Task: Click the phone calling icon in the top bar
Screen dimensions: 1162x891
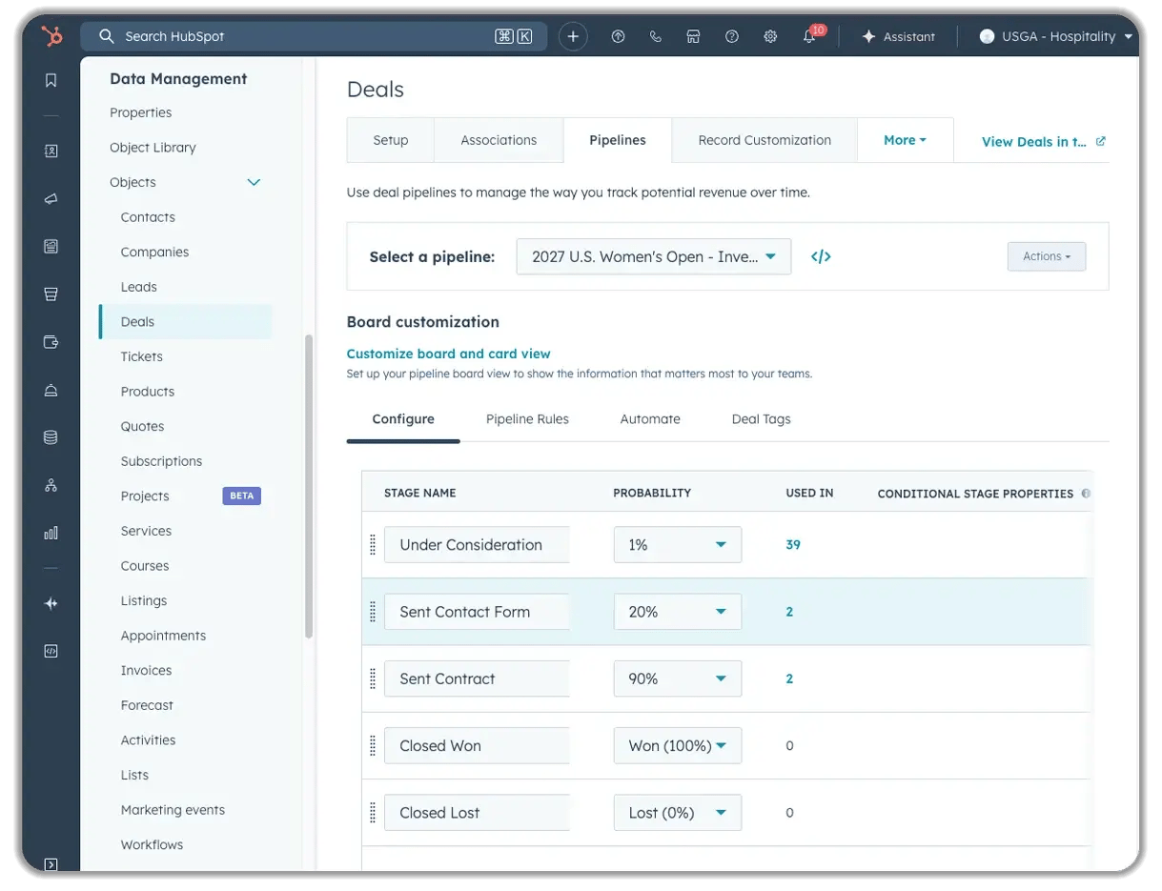Action: [x=655, y=36]
